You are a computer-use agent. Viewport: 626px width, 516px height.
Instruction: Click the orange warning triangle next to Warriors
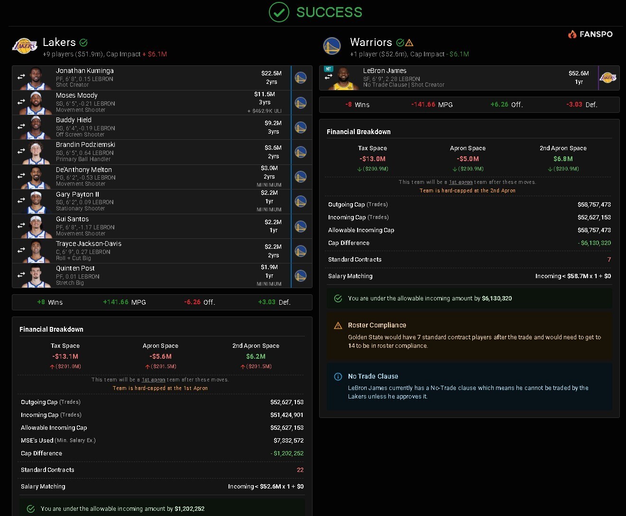(x=409, y=43)
